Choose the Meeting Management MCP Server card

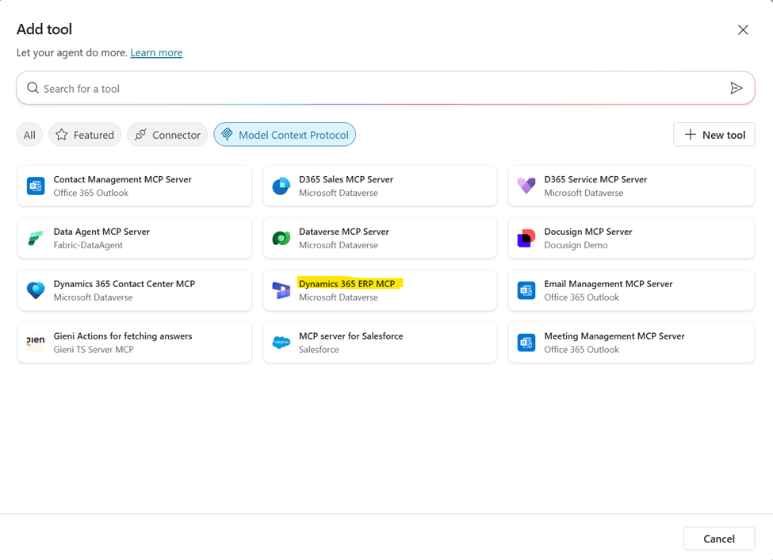(631, 343)
